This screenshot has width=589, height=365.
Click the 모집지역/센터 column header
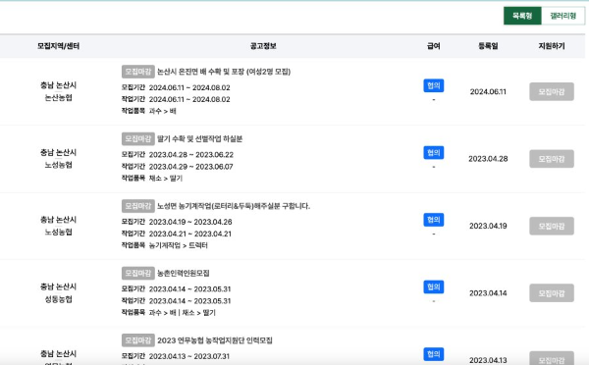[58, 46]
